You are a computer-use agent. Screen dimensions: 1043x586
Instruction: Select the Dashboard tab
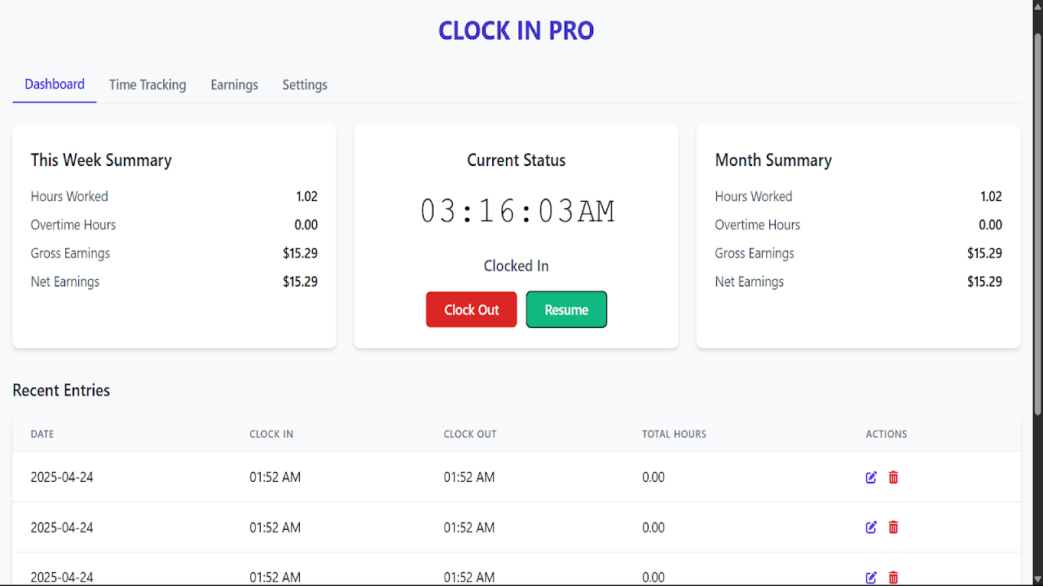pos(55,85)
